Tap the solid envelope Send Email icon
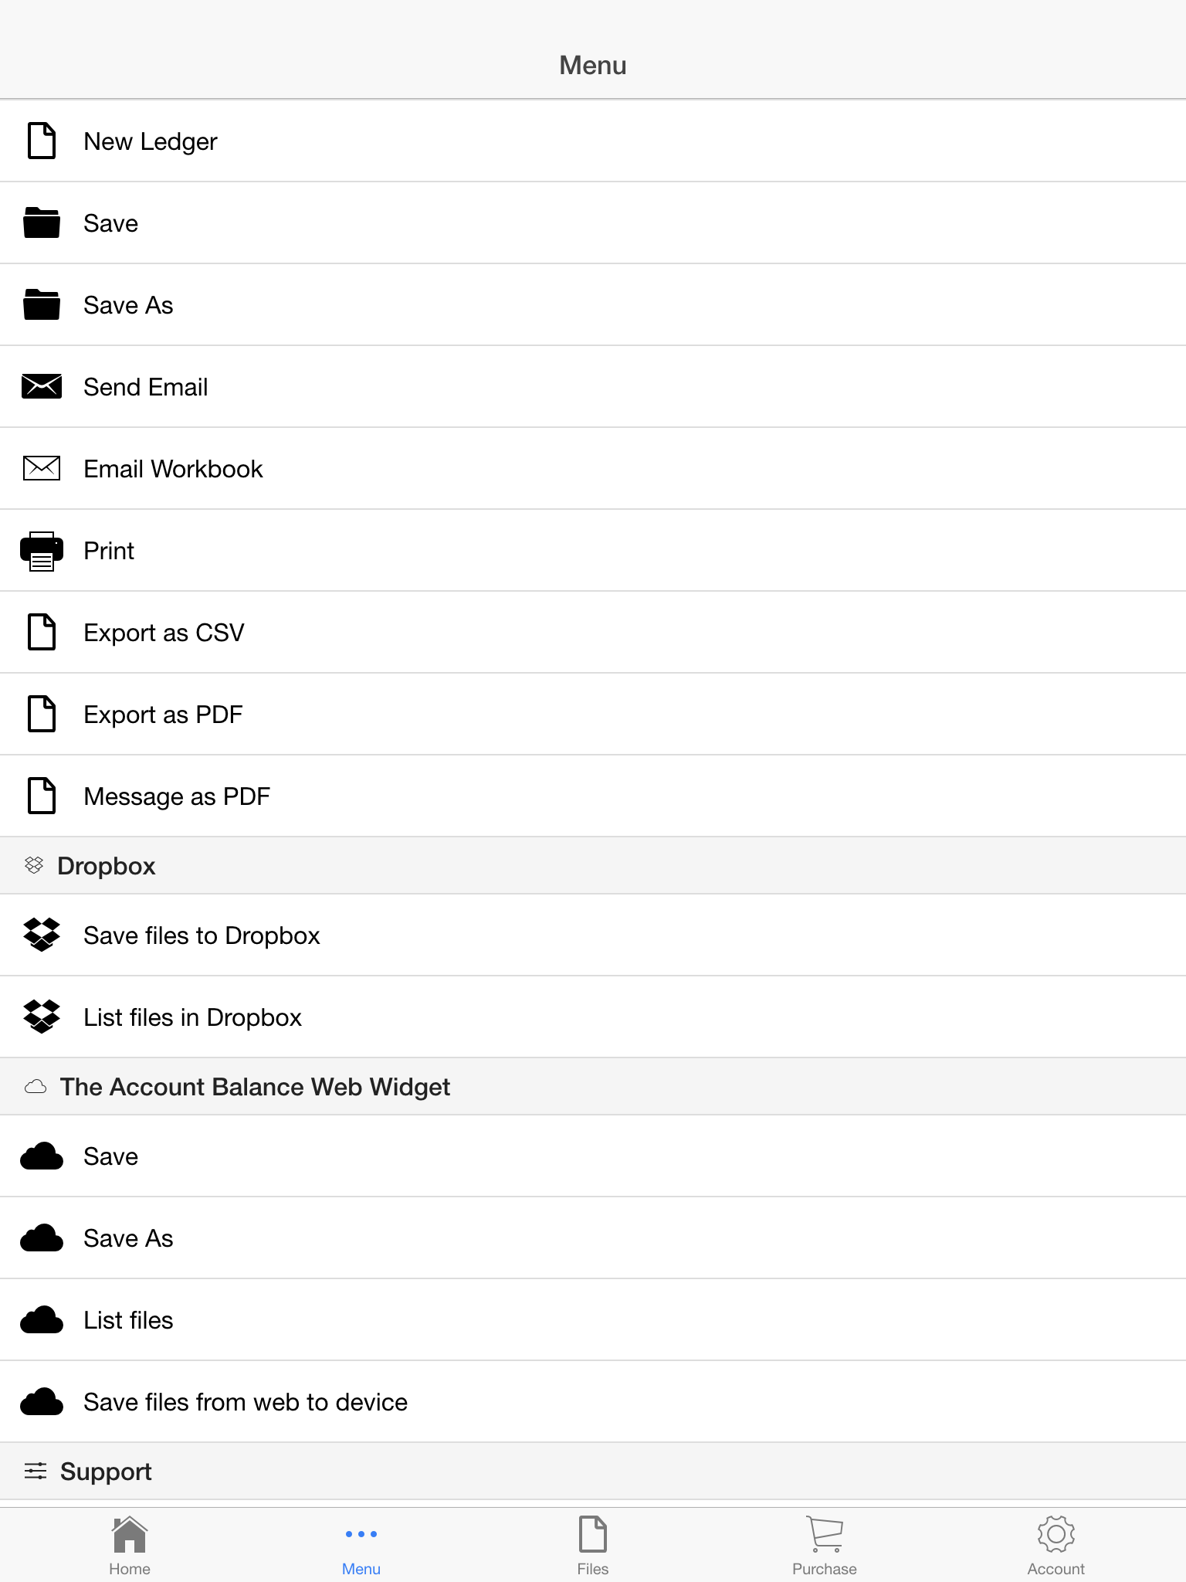The width and height of the screenshot is (1186, 1582). (x=42, y=385)
